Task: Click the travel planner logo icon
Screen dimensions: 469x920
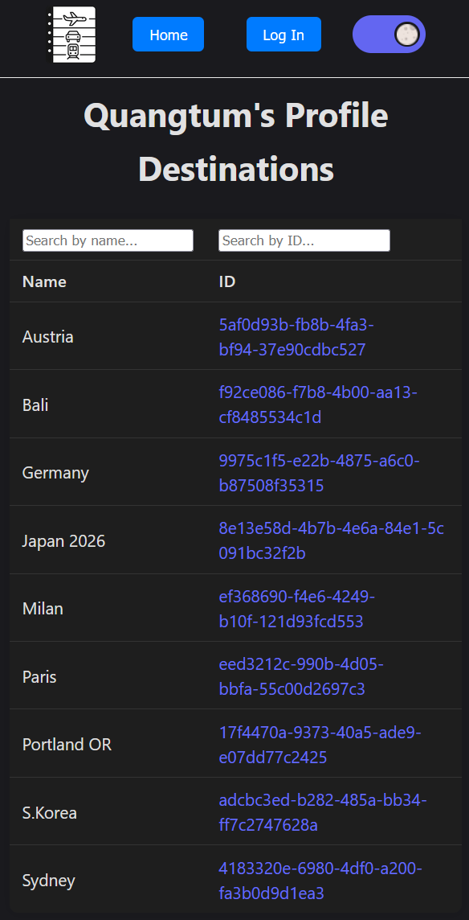Action: pos(72,35)
